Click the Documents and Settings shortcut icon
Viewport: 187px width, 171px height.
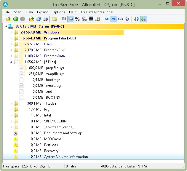(15, 133)
